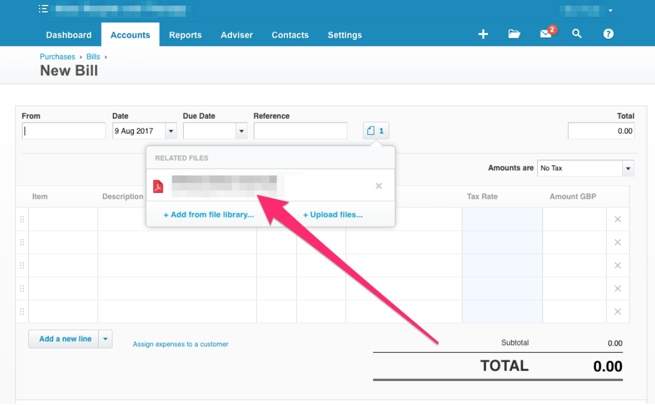Expand the Add a new line dropdown arrow
Screen dimensions: 655x405
pos(105,338)
